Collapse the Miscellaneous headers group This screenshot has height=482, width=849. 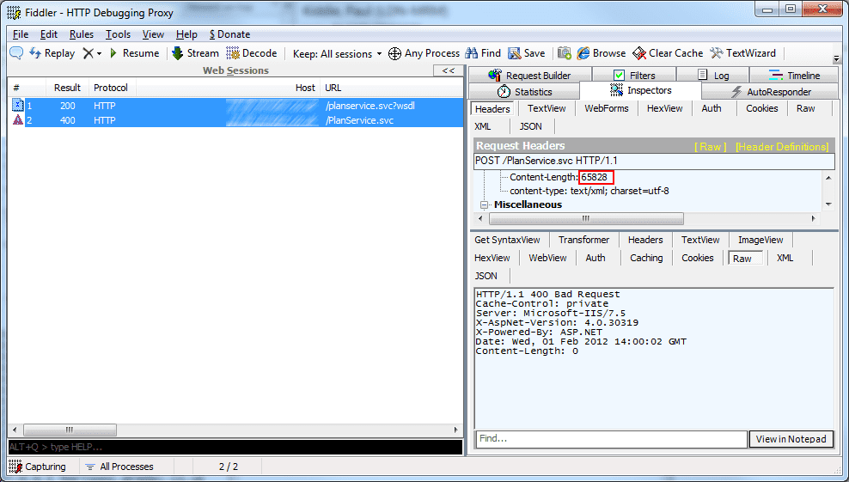coord(484,204)
